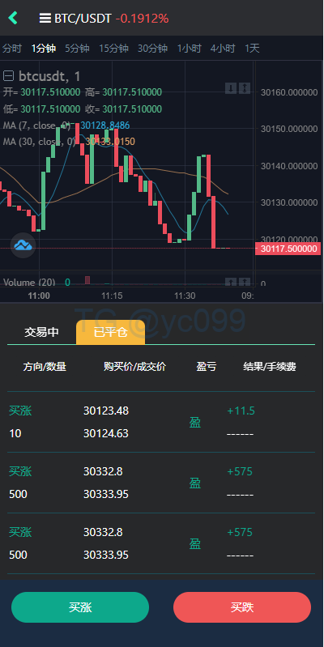This screenshot has width=324, height=647.
Task: Tap the red 买跌 buy-down button
Action: pyautogui.click(x=242, y=607)
